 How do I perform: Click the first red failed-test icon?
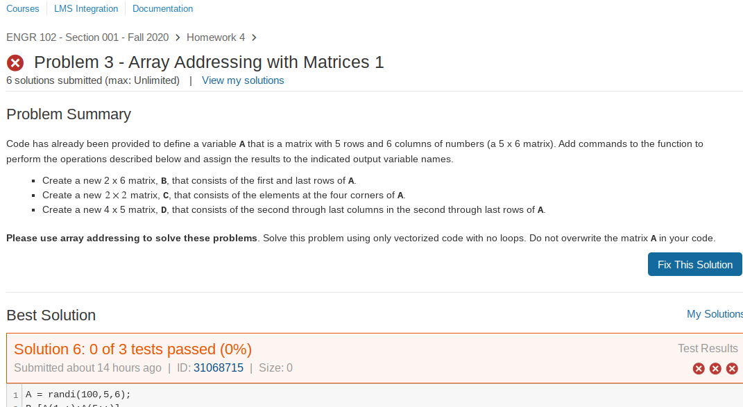click(x=699, y=368)
